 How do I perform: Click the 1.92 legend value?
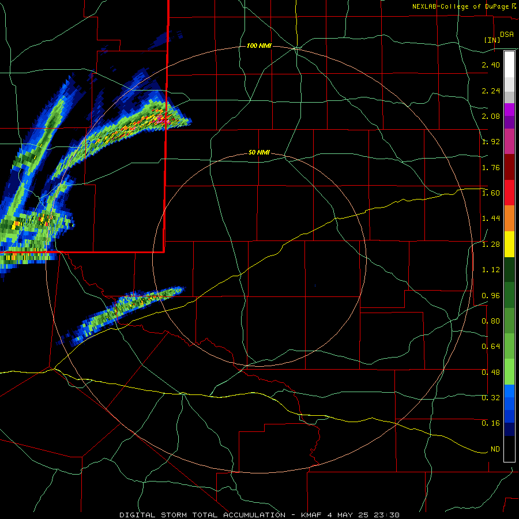pos(491,142)
